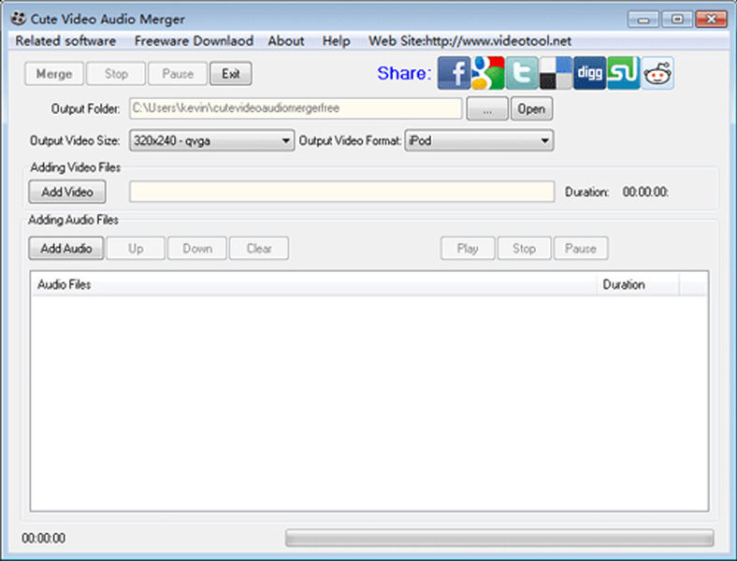This screenshot has height=561, width=737.
Task: Click the Exit button
Action: pyautogui.click(x=230, y=74)
